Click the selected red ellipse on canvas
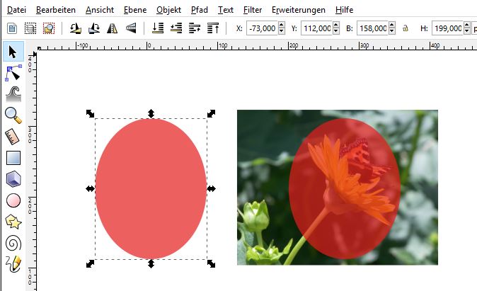 click(151, 189)
